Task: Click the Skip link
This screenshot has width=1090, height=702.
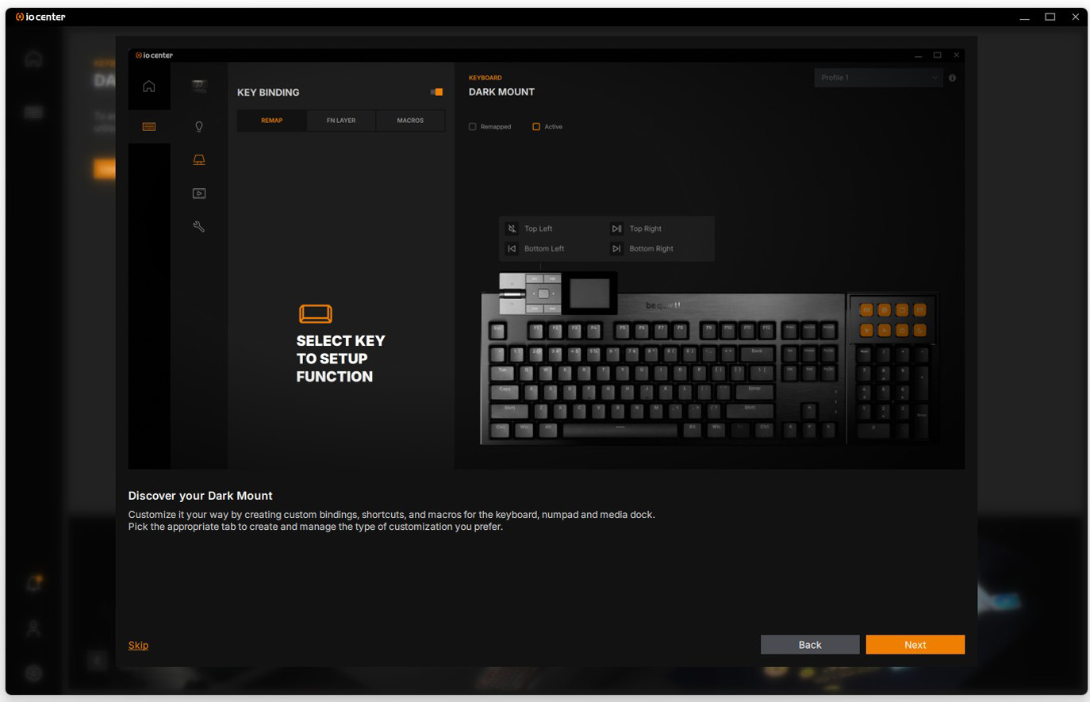Action: (138, 645)
